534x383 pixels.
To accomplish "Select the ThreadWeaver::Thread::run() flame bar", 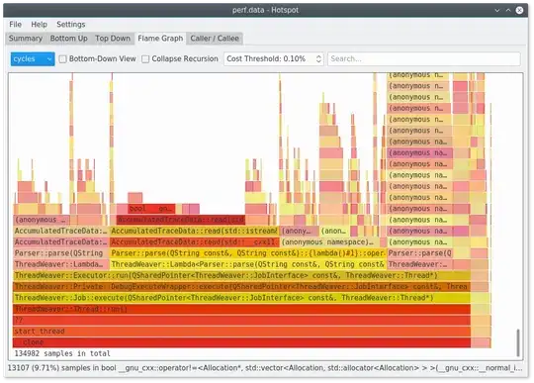I will (242, 309).
